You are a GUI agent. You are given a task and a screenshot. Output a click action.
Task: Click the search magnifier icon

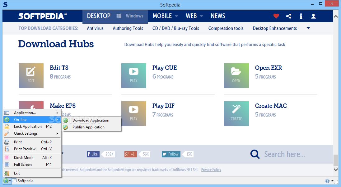pos(255,154)
